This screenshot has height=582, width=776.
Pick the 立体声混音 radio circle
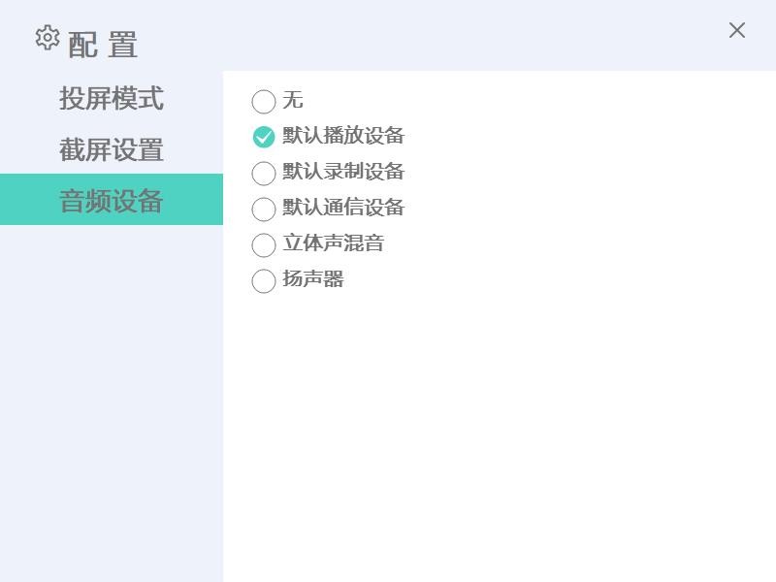coord(264,244)
